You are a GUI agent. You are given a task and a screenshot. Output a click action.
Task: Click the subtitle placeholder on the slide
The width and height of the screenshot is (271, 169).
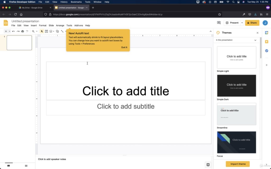(126, 108)
